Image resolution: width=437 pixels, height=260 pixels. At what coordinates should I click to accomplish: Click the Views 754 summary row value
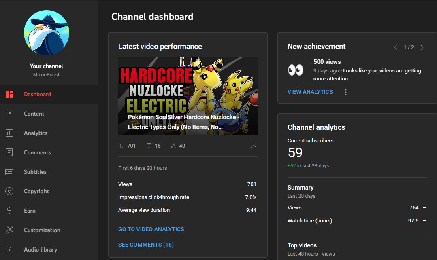(x=414, y=208)
